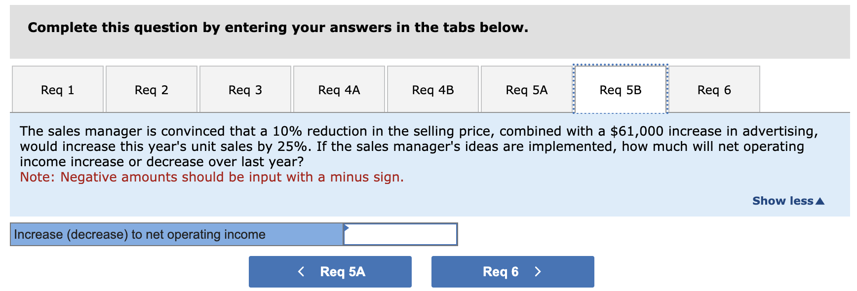The height and width of the screenshot is (291, 857).
Task: Click the left chevron on Req 5A button
Action: click(302, 271)
